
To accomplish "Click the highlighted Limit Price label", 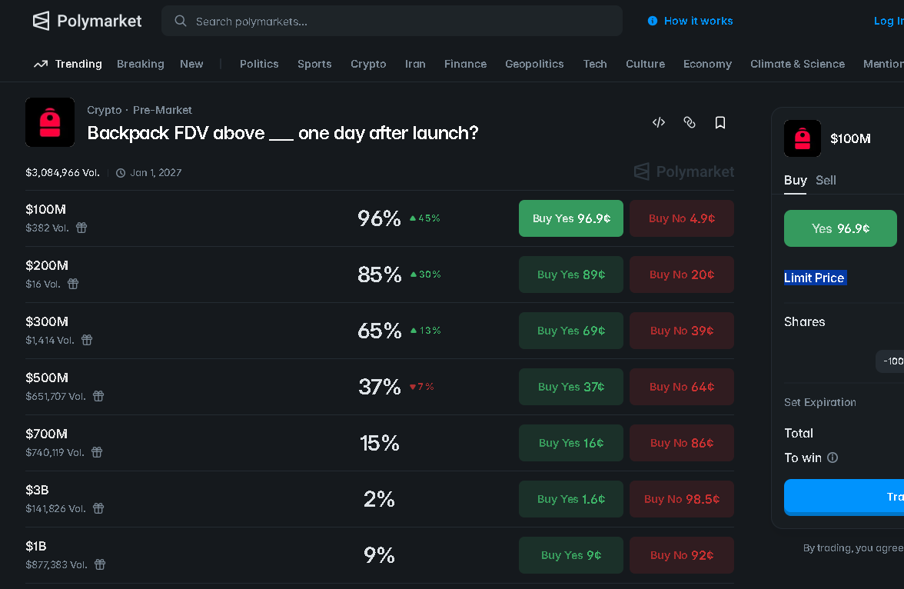I will point(815,278).
